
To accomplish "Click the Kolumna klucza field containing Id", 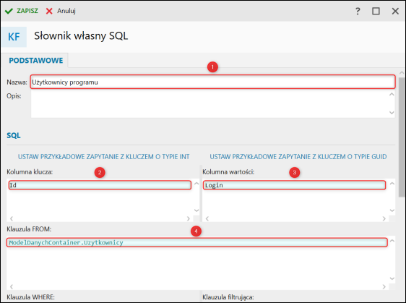I will [100, 185].
